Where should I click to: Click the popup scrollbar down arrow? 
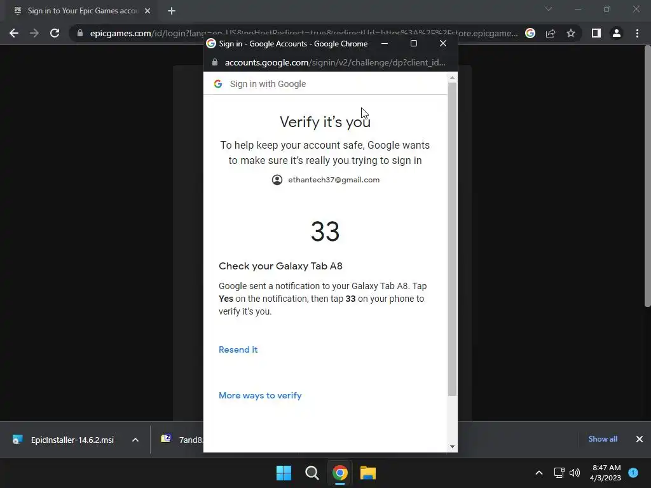coord(452,447)
